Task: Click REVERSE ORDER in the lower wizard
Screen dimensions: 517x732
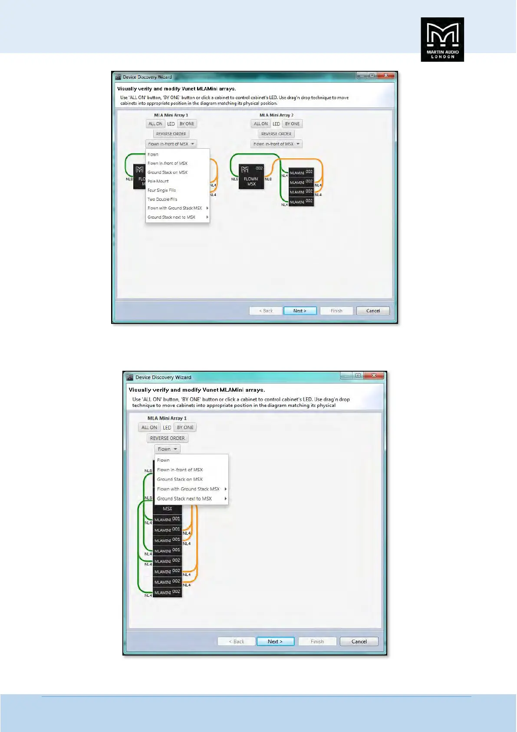Action: 168,438
